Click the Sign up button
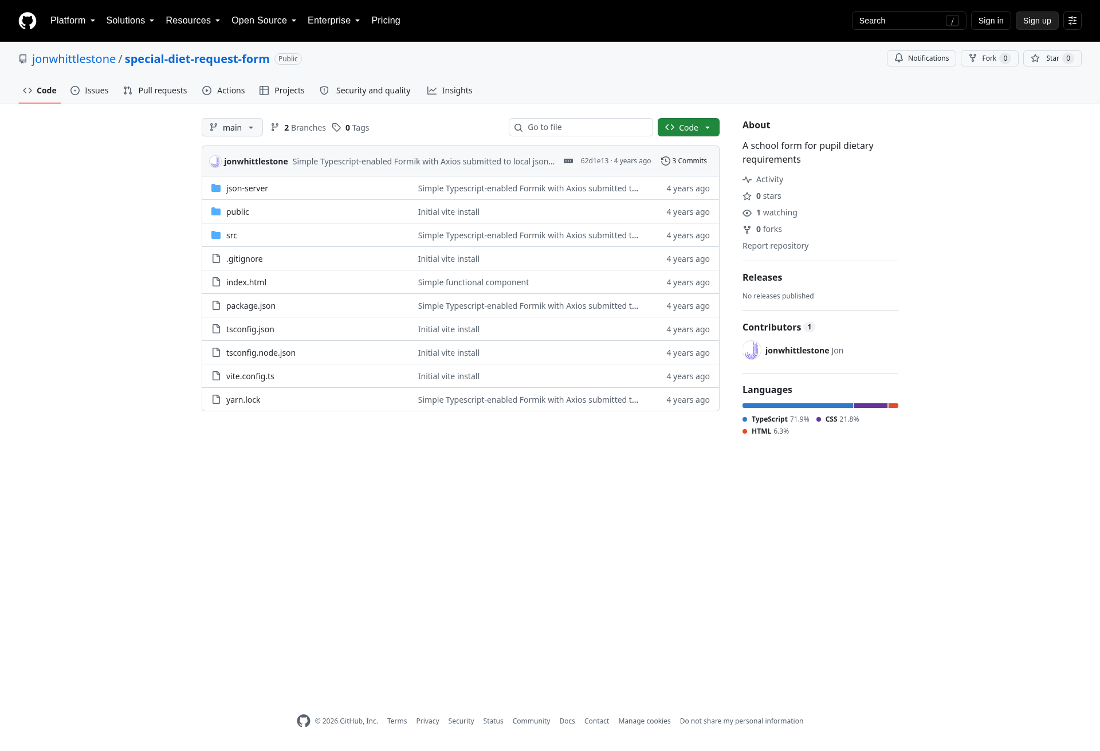The height and width of the screenshot is (751, 1100). click(1037, 21)
